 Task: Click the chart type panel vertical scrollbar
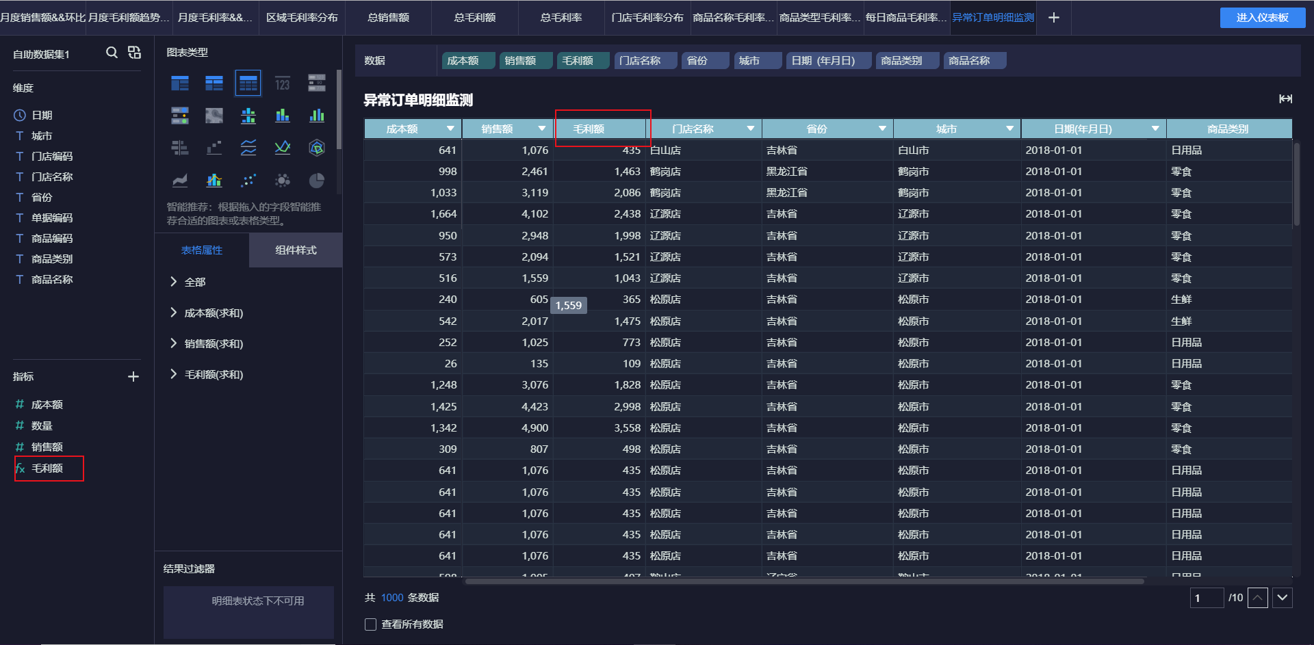(339, 109)
